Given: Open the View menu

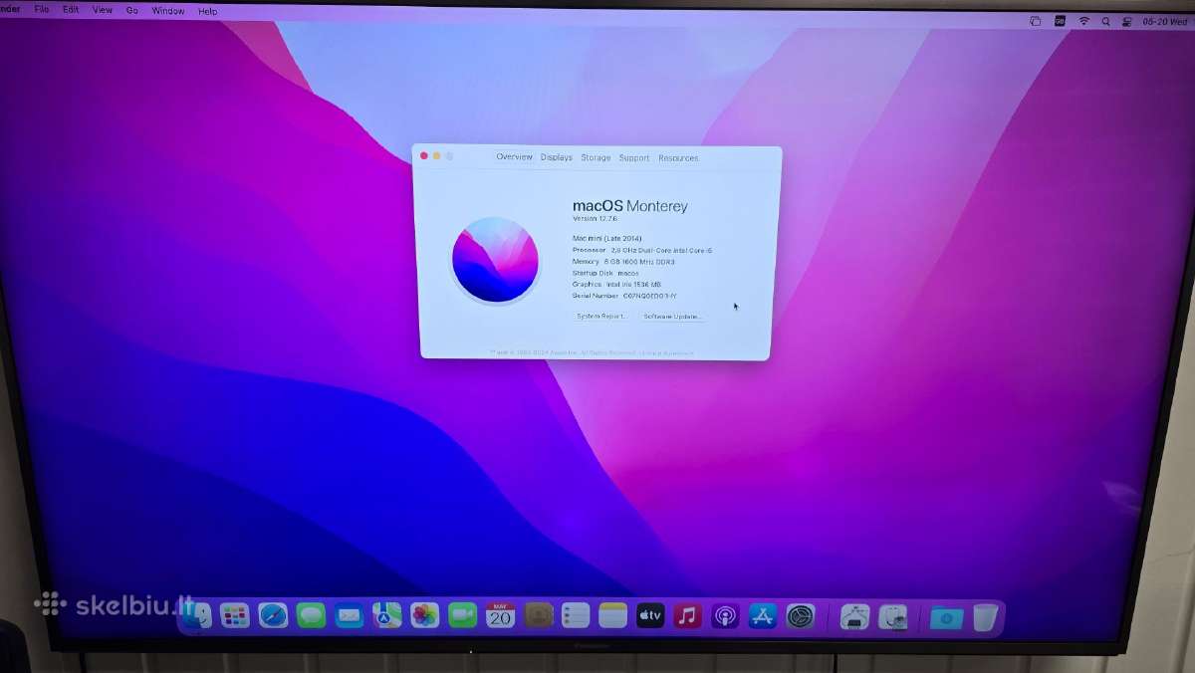Looking at the screenshot, I should [x=103, y=10].
